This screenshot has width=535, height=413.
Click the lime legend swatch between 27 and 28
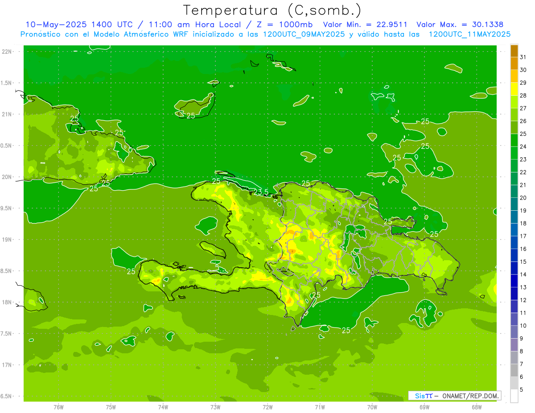pos(514,102)
